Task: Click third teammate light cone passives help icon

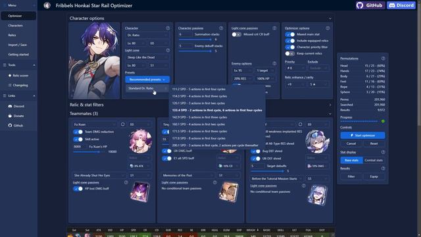Action: [x=303, y=186]
